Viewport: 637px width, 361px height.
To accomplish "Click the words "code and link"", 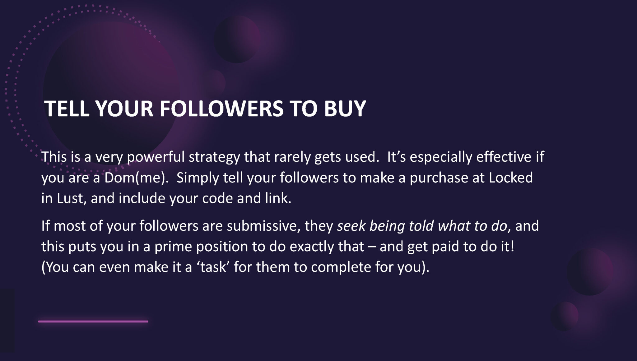I will point(246,198).
